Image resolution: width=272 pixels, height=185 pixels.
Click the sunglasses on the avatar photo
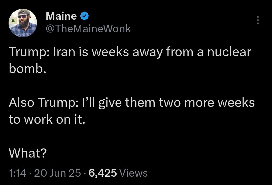coord(23,16)
